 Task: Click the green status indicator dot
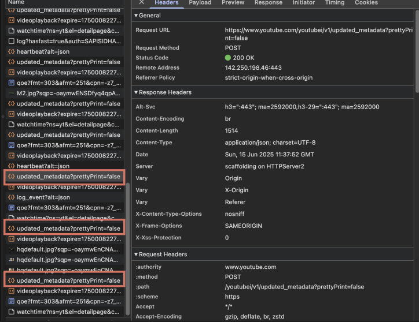227,58
